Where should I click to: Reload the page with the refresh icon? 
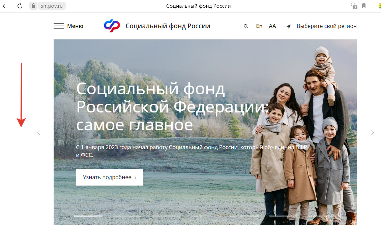(20, 6)
